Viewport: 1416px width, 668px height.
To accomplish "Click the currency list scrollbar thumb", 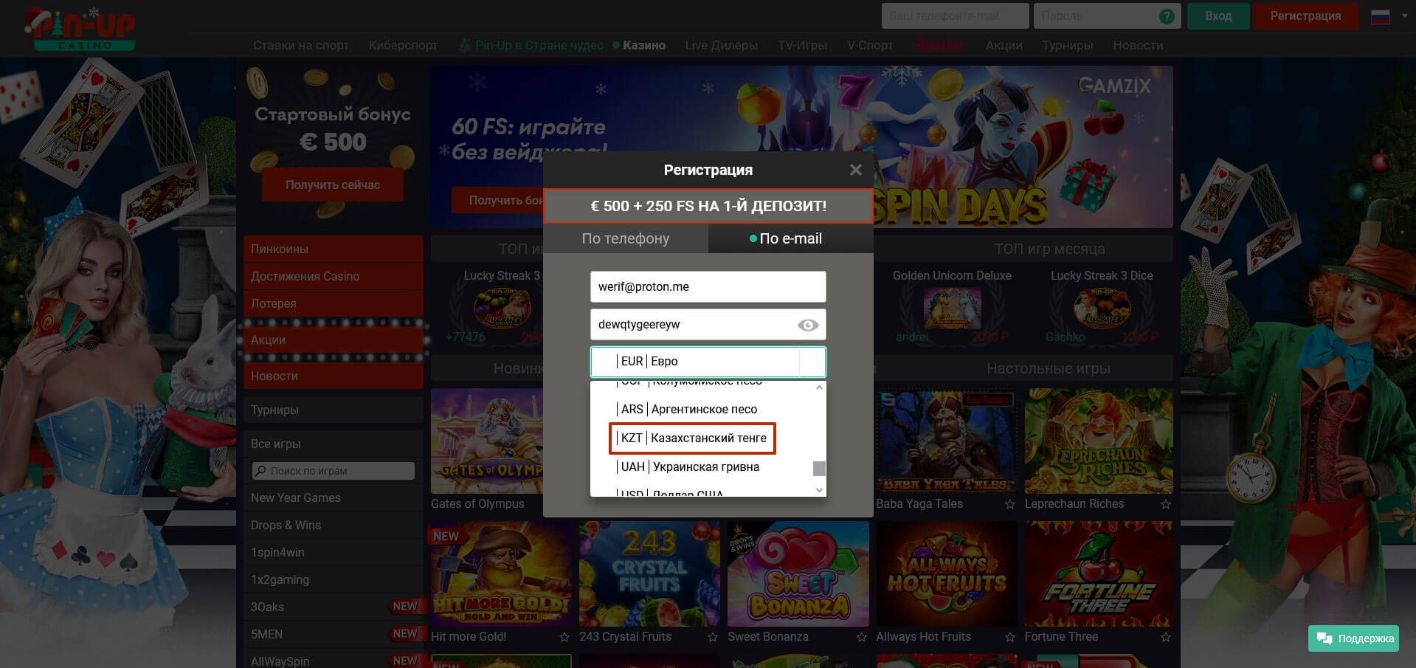I will (819, 469).
